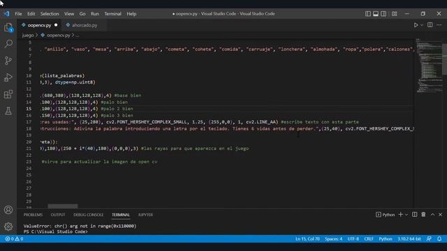This screenshot has width=447, height=251.
Task: Open the View menu
Action: click(x=69, y=14)
